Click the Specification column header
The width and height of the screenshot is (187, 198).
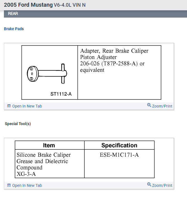click(119, 145)
